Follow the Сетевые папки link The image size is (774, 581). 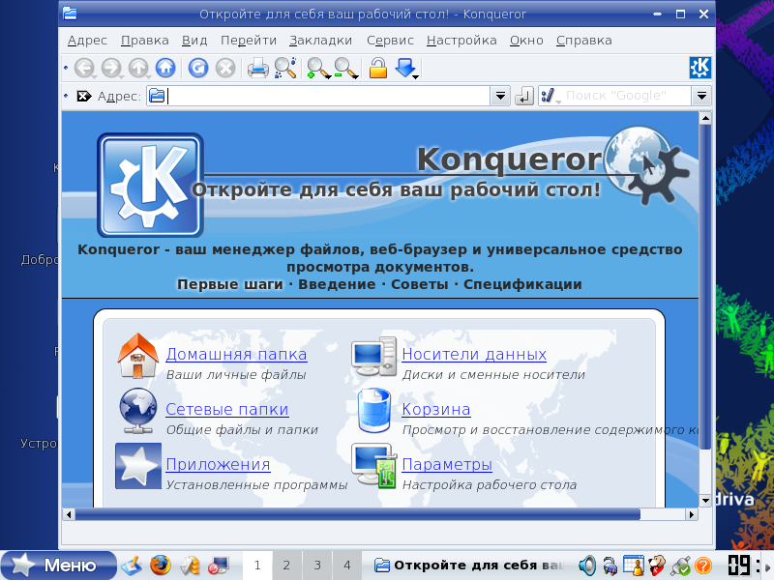pos(227,409)
